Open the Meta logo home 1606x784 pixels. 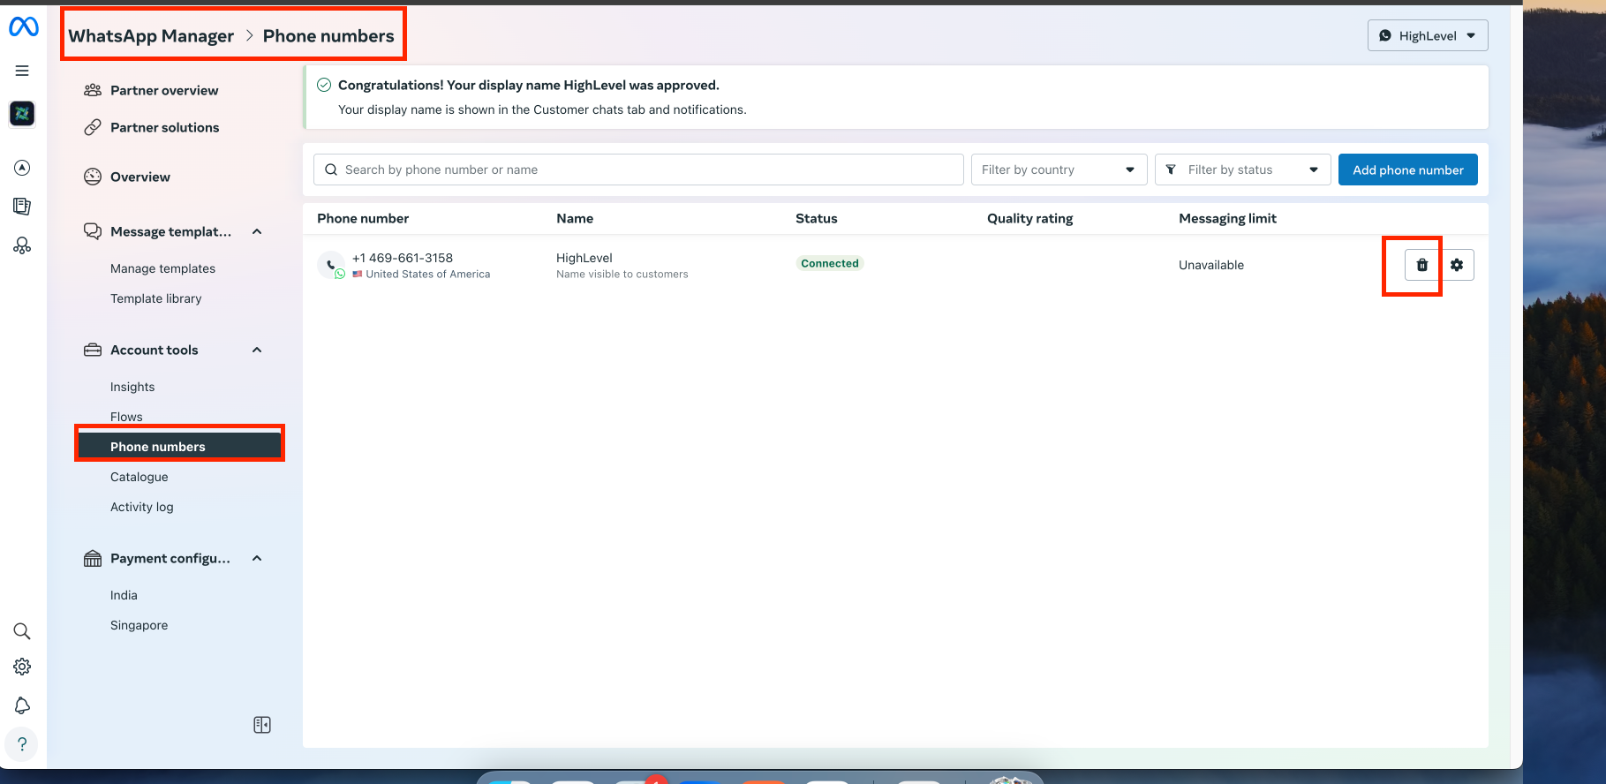coord(23,27)
